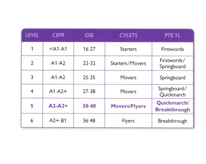The height and width of the screenshot is (164, 206).
Task: Click the CEFR column header
Action: (58, 35)
